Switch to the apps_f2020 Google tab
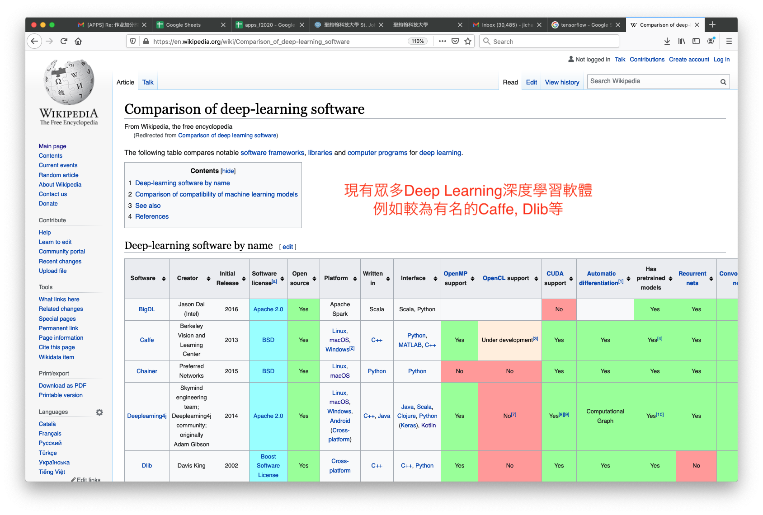Image resolution: width=763 pixels, height=515 pixels. 270,25
